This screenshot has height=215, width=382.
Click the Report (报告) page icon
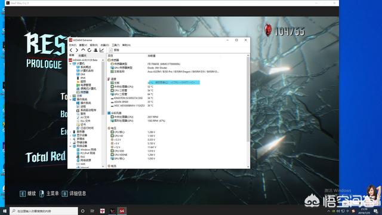110,50
